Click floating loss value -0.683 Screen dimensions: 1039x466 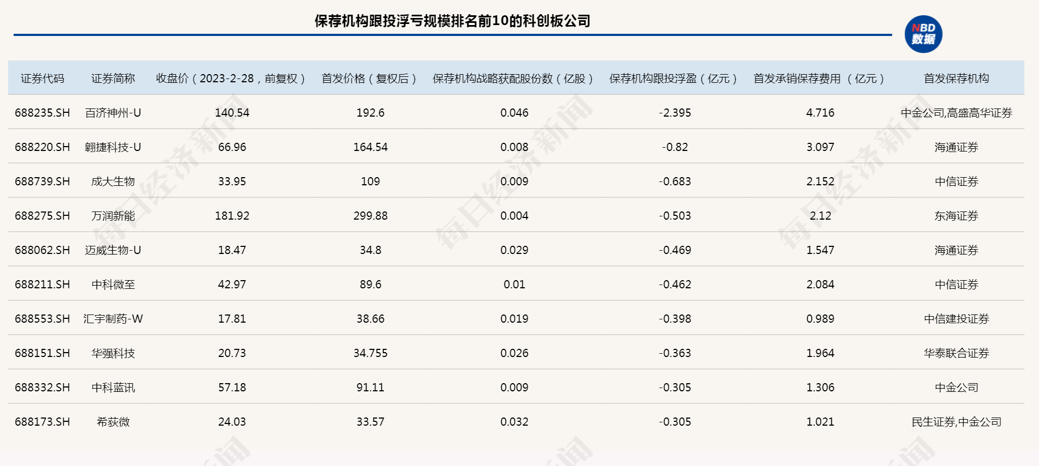coord(675,181)
